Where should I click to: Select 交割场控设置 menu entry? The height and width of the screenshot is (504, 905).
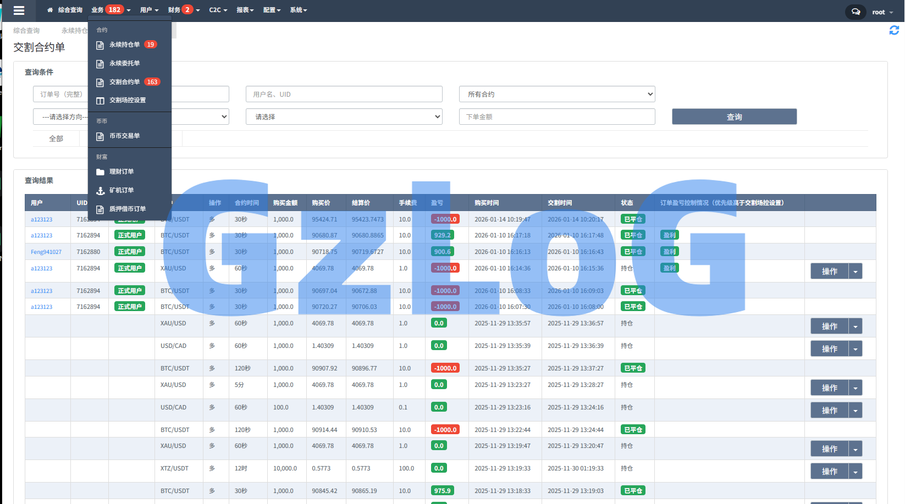(127, 100)
